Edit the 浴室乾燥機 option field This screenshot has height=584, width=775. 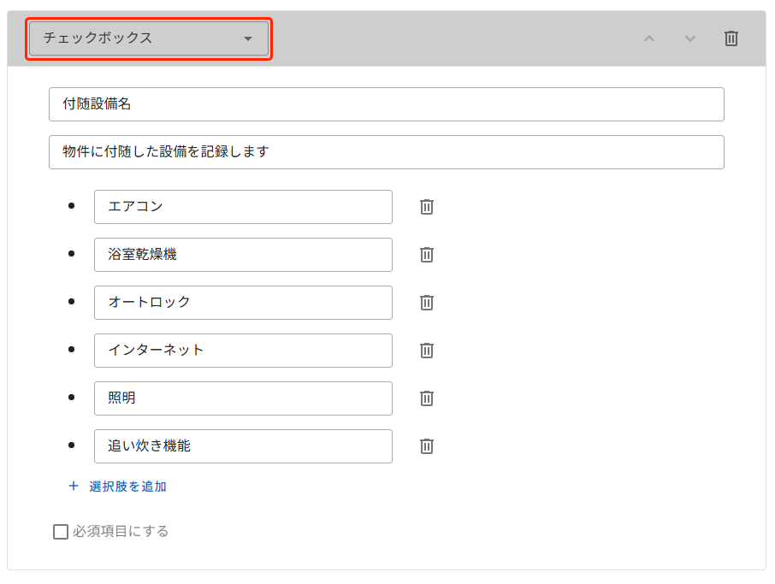tap(243, 255)
